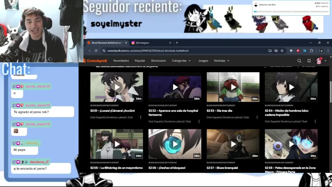Open the Chrome profile avatar
Image resolution: width=332 pixels, height=187 pixels.
click(x=321, y=51)
